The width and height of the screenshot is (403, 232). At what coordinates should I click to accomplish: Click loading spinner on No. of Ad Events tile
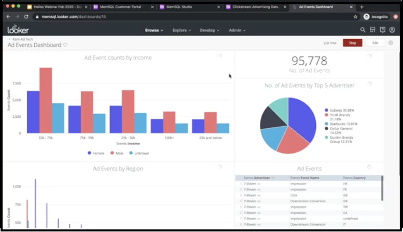point(369,56)
